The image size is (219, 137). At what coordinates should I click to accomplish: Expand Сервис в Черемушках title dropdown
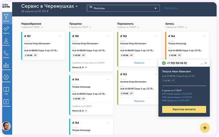click(x=77, y=6)
